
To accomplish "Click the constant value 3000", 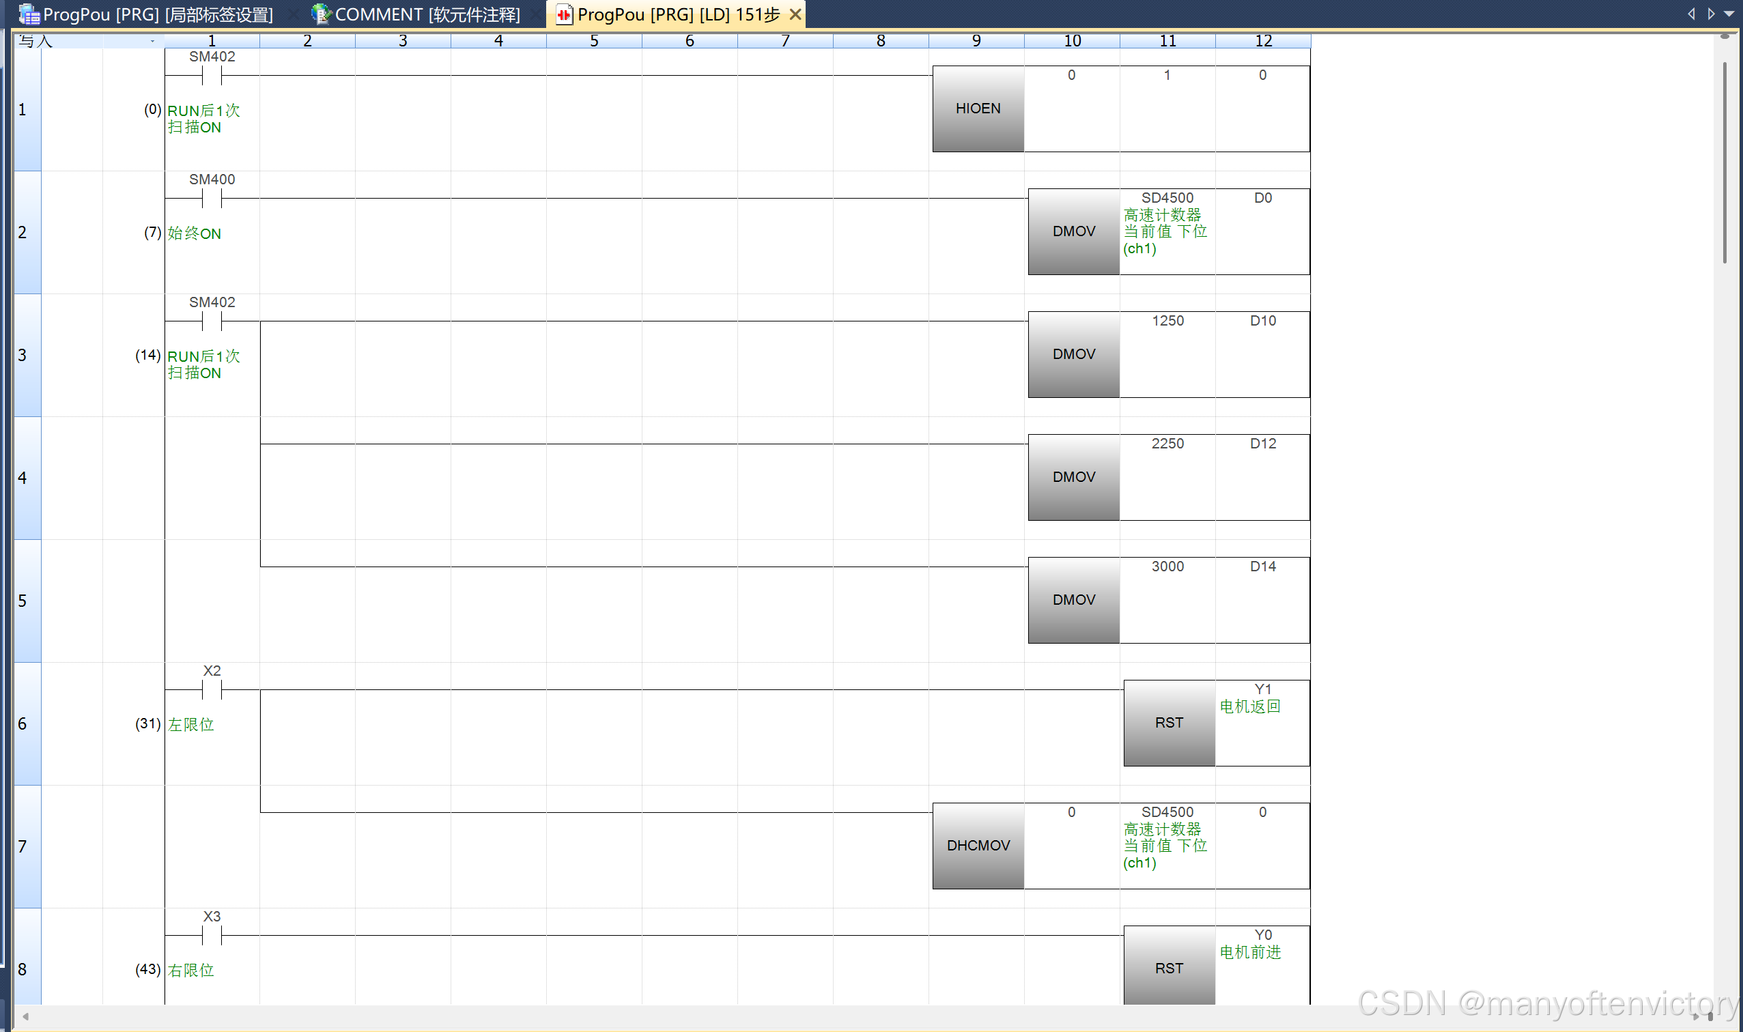I will coord(1167,566).
